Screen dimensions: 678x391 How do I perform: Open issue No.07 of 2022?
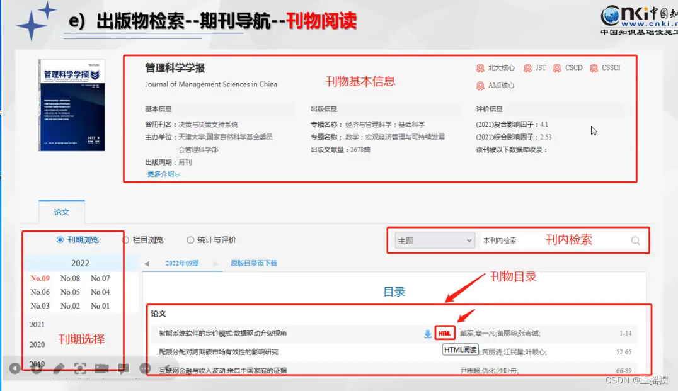click(x=100, y=278)
